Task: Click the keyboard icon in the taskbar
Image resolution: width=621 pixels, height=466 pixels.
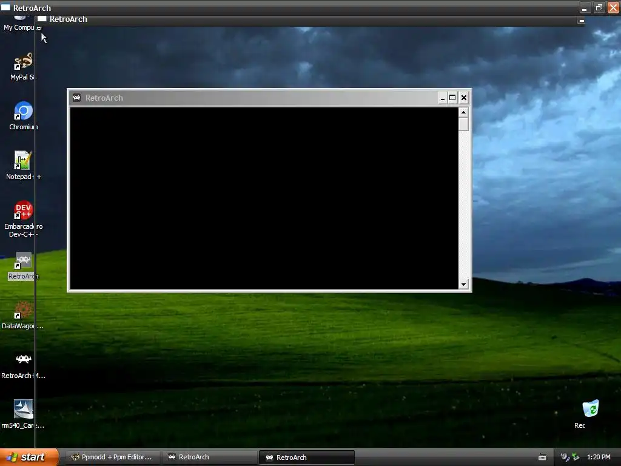Action: [x=542, y=458]
